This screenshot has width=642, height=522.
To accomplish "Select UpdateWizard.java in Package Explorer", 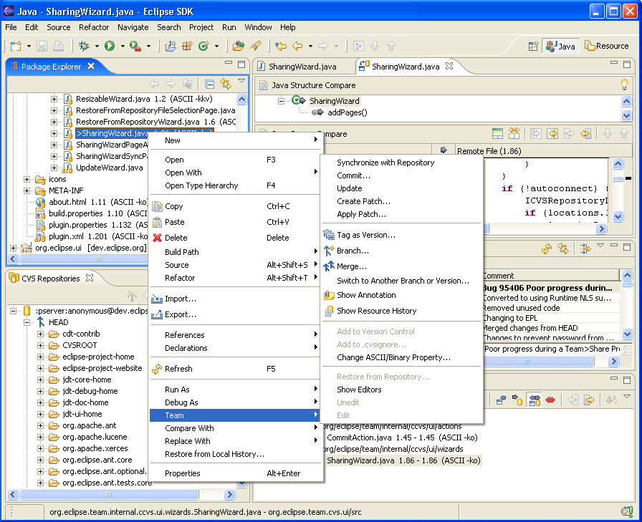I will [110, 168].
